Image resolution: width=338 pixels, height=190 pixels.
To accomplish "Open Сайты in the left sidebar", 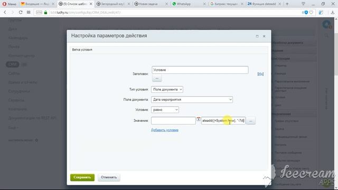I will pos(14,73).
